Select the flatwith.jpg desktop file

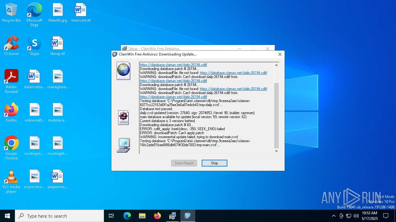(58, 13)
